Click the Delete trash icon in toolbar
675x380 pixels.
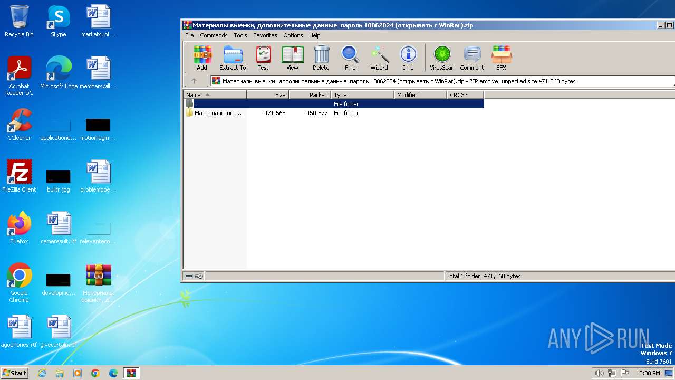(x=321, y=58)
